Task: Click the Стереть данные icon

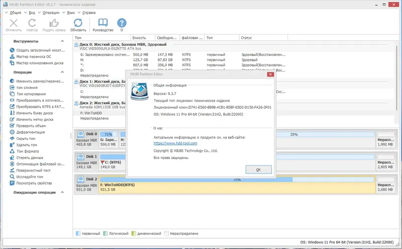Action: pyautogui.click(x=12, y=157)
